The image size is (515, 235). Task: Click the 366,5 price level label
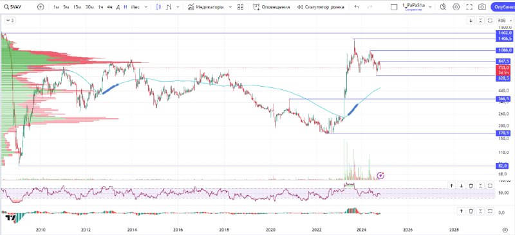tap(504, 99)
